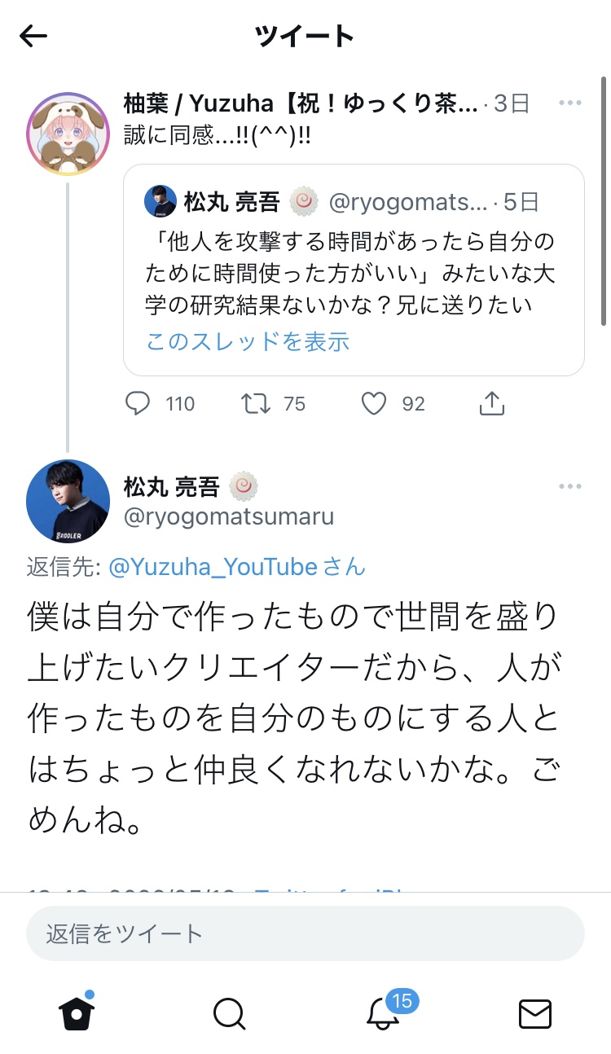
Task: Open the @ryogomatsumaru handle profile
Action: pos(229,516)
